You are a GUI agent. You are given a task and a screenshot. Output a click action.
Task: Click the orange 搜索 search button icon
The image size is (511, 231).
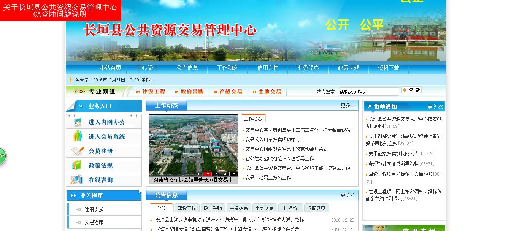coord(411,90)
